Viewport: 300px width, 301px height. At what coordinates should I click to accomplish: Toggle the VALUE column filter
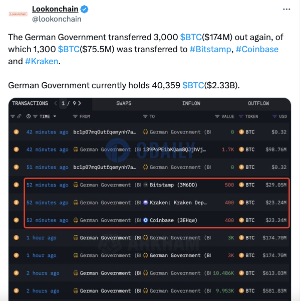coord(217,116)
